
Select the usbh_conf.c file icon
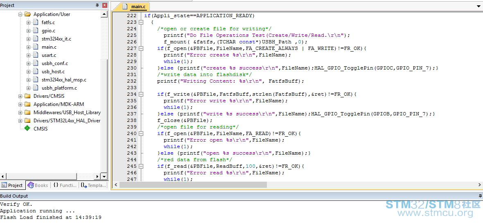[x=36, y=63]
